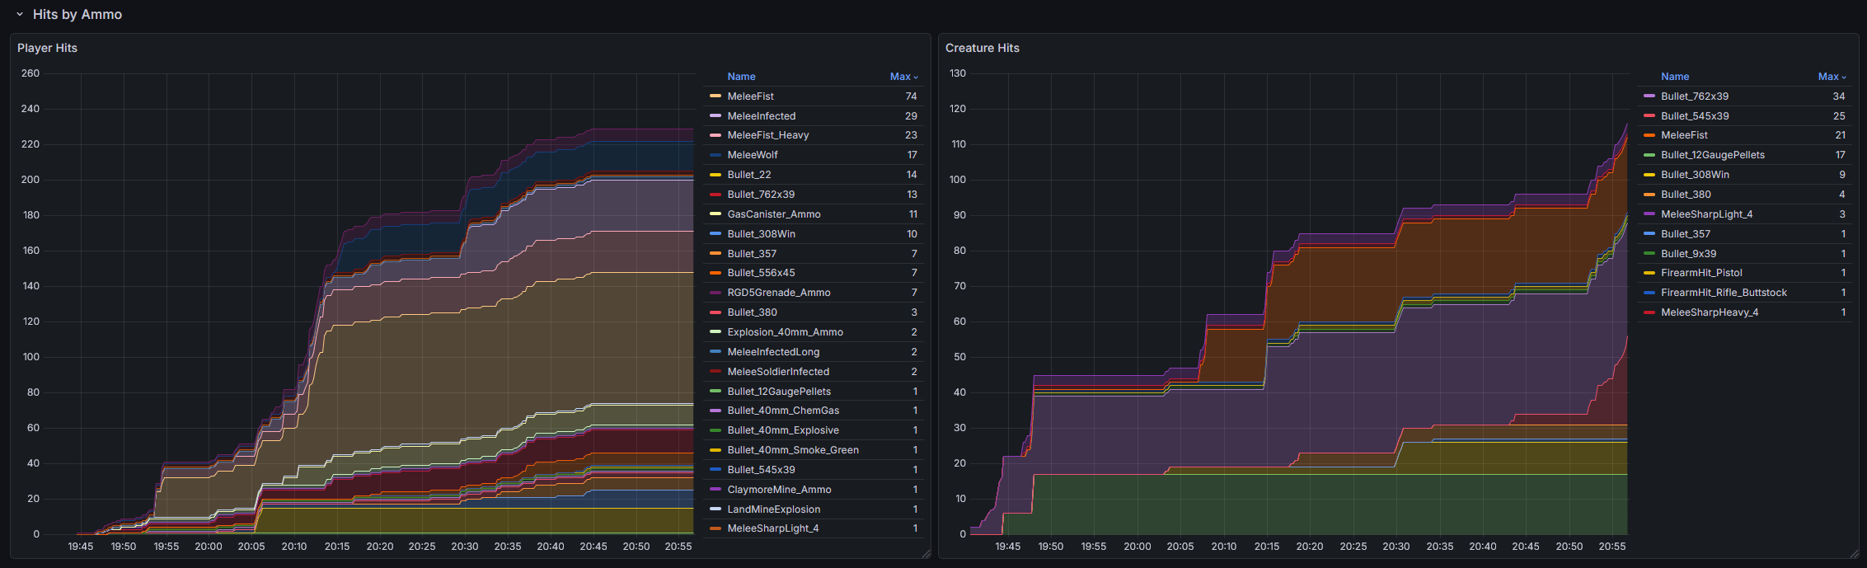Toggle Bullet_308Win in Player Hits legend
The image size is (1867, 568).
tap(761, 234)
